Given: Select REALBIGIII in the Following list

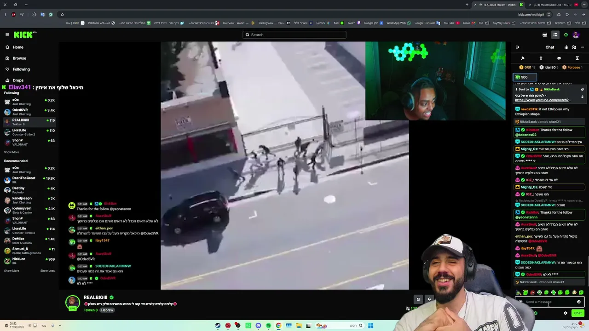Looking at the screenshot, I should (29, 122).
